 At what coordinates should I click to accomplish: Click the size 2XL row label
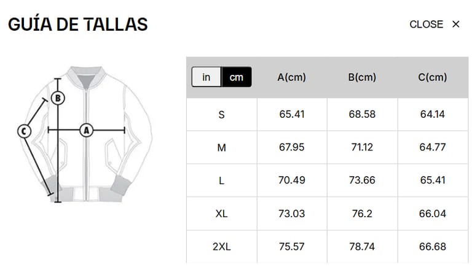tap(222, 247)
